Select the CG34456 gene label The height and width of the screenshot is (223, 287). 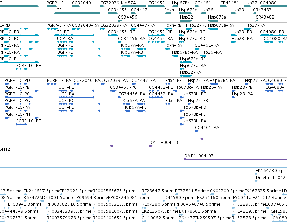(127, 17)
